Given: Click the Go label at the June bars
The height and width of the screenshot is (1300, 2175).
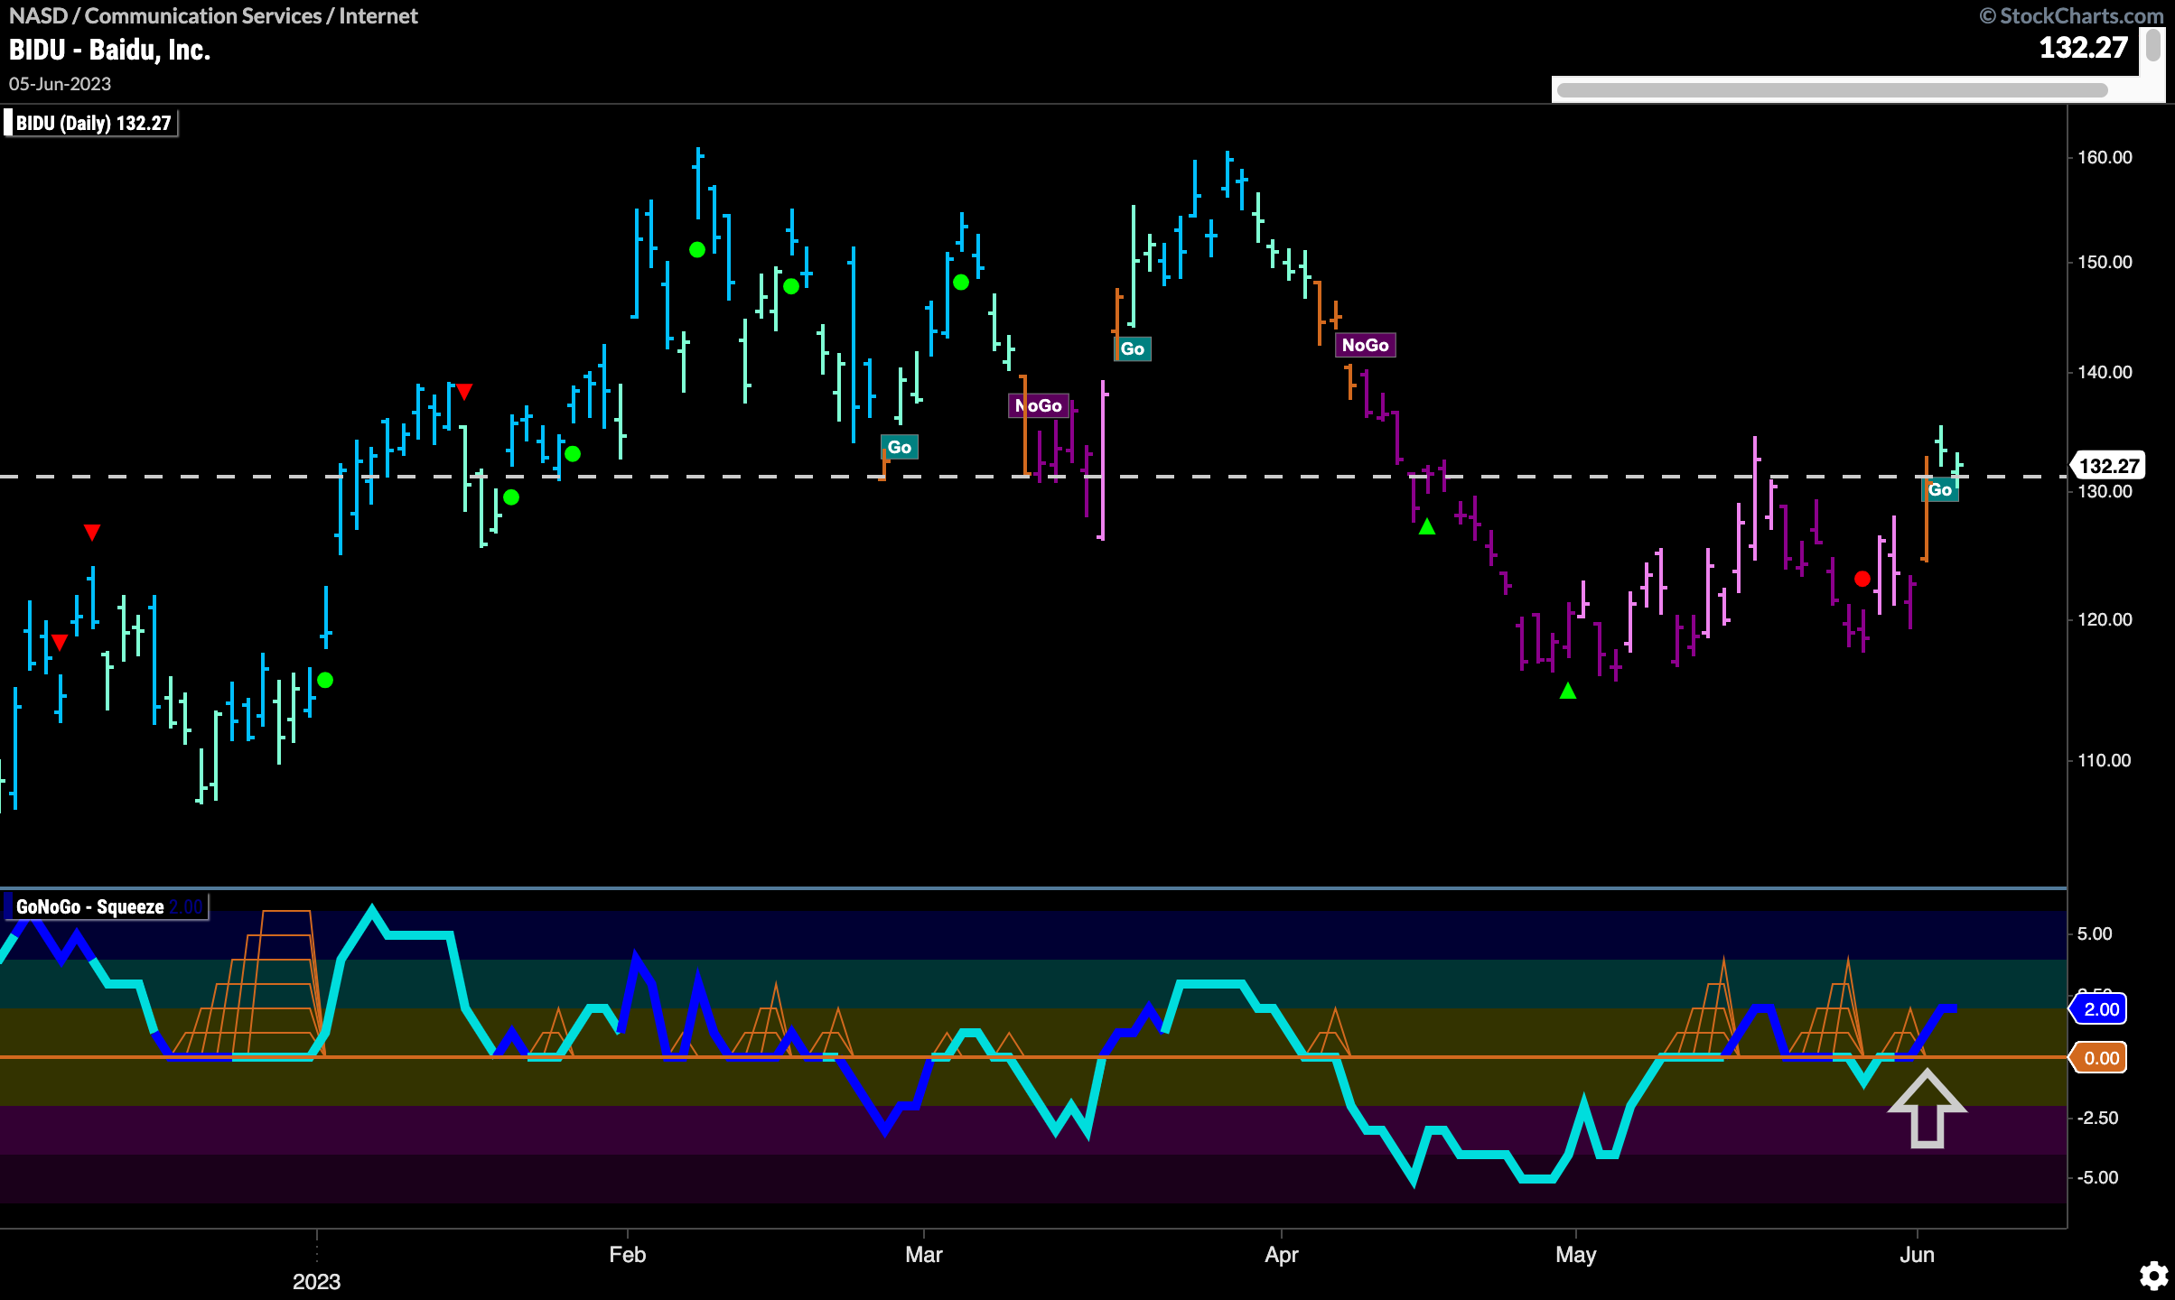Looking at the screenshot, I should coord(1939,489).
